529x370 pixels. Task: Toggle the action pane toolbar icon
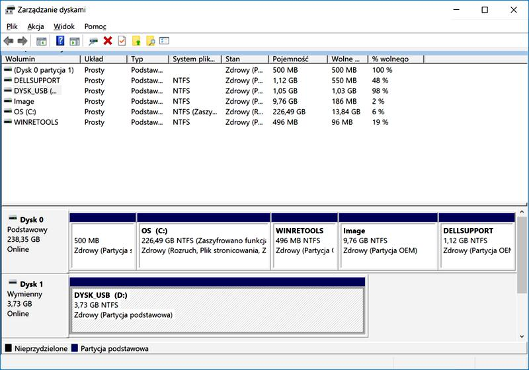(75, 41)
